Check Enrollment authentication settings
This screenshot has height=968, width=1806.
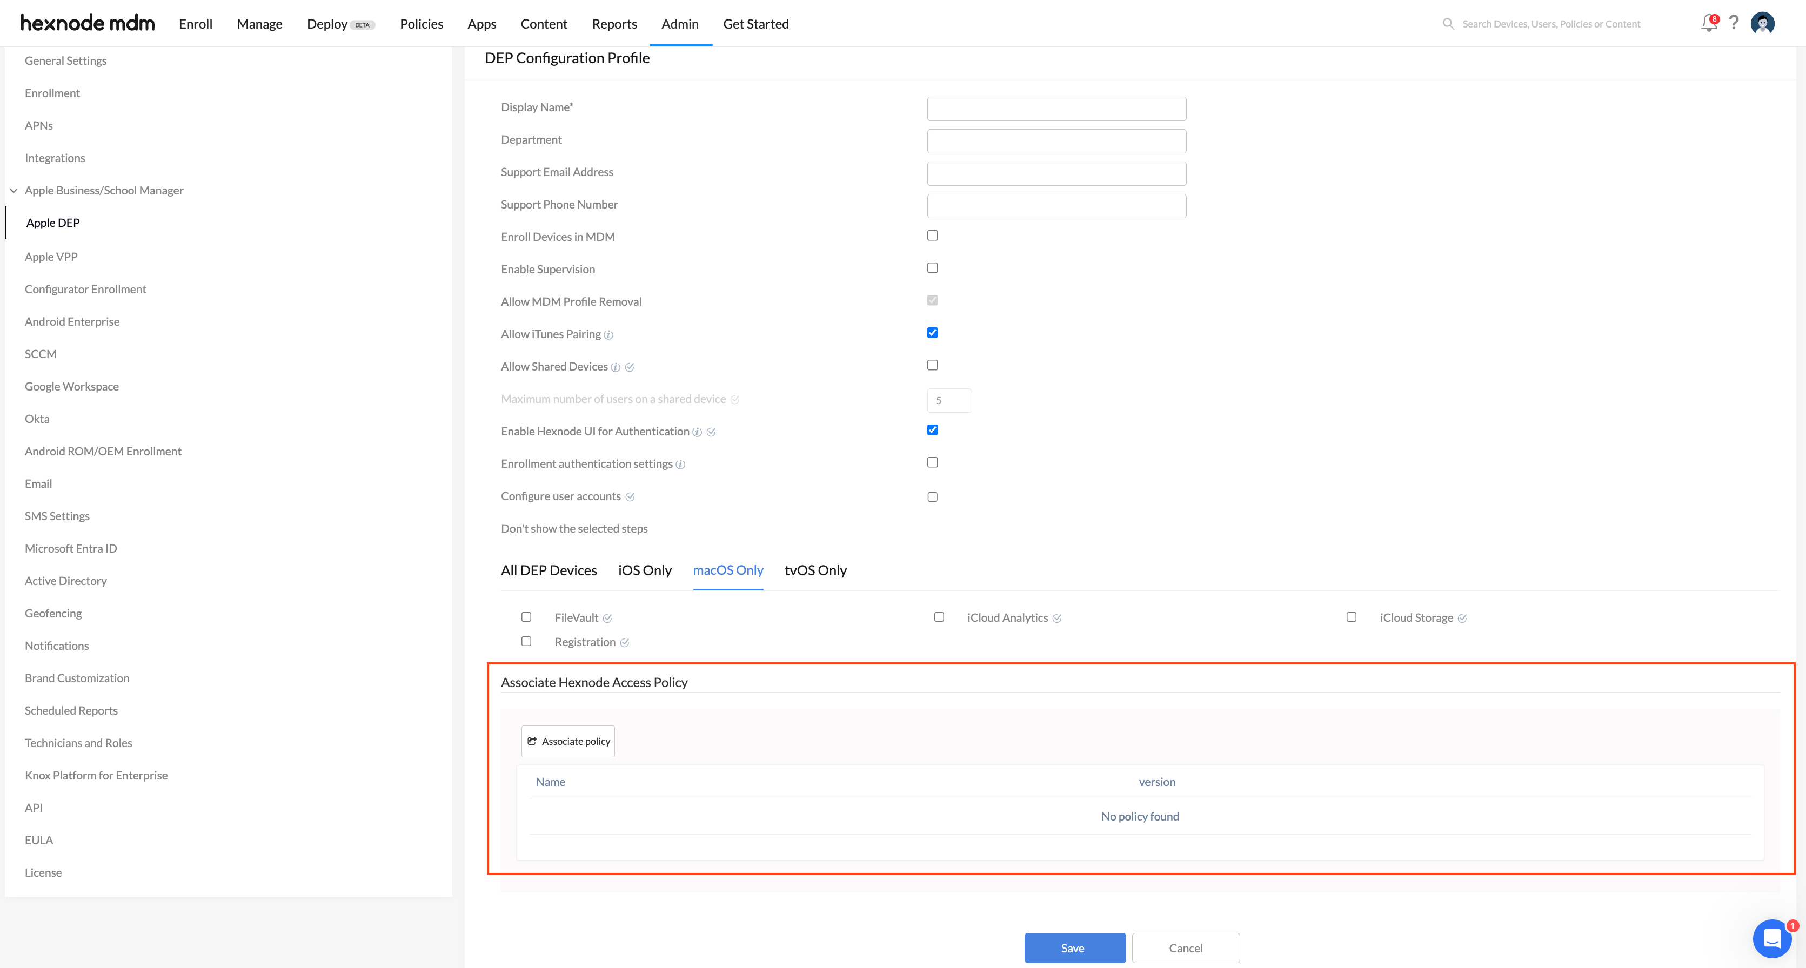[x=932, y=462]
